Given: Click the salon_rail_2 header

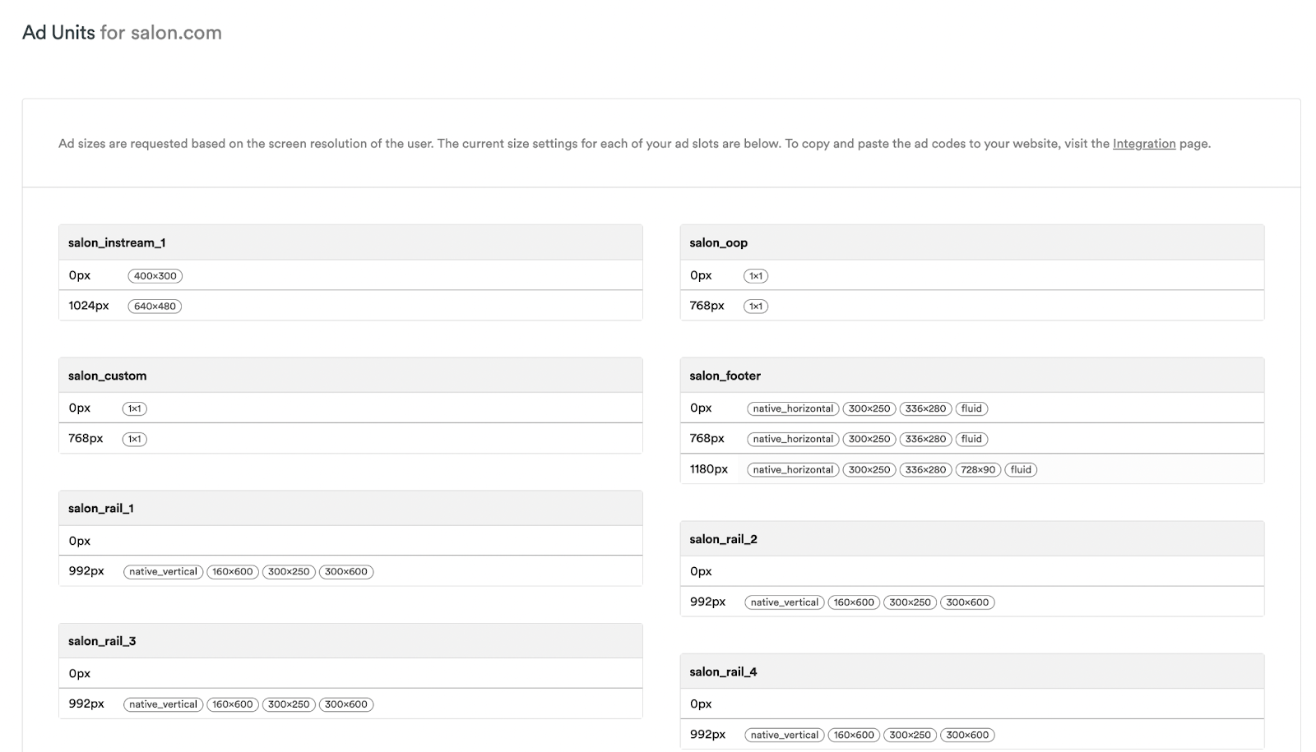Looking at the screenshot, I should (972, 539).
